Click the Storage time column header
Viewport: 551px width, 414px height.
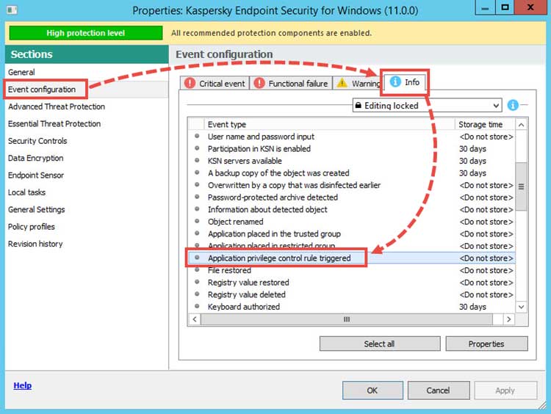(486, 124)
